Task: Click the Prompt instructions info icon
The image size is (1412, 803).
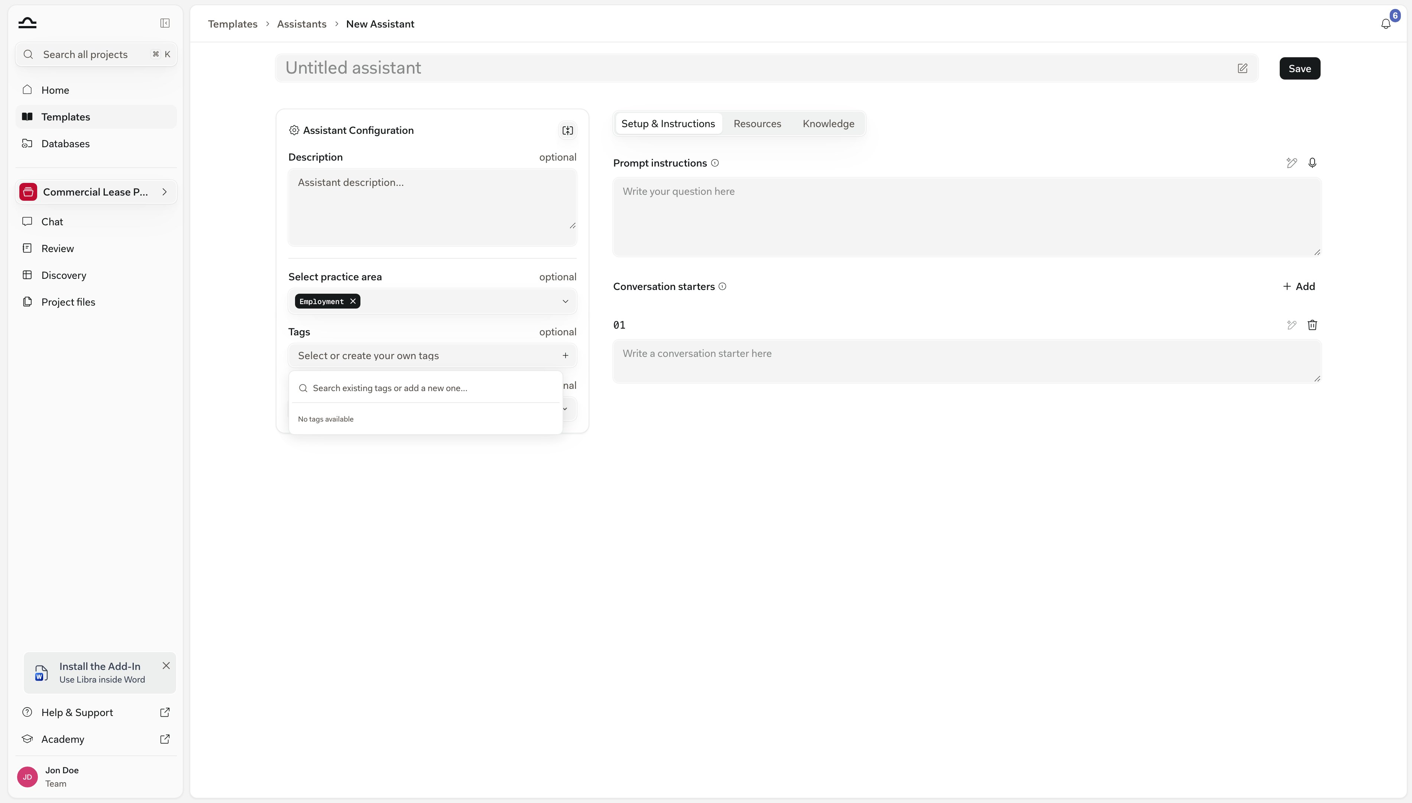Action: click(x=715, y=163)
